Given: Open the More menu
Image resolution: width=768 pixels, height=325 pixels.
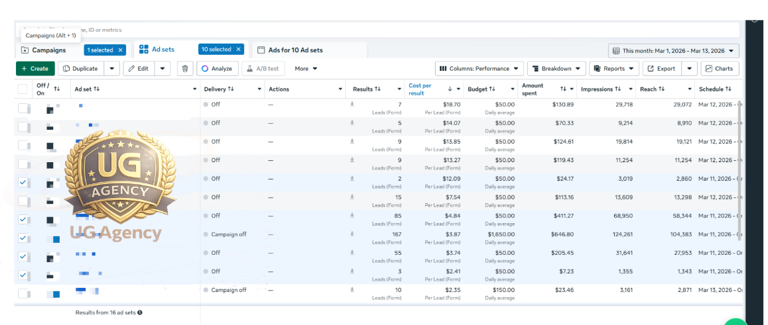Looking at the screenshot, I should tap(306, 68).
